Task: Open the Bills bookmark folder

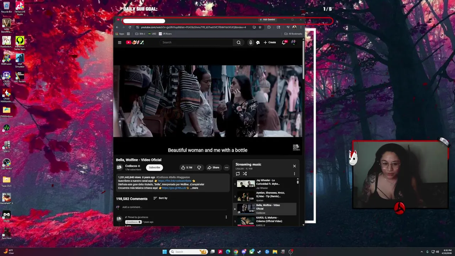Action: pos(140,34)
